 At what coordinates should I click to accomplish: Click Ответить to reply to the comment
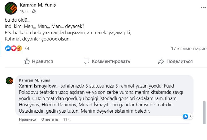tap(49, 119)
